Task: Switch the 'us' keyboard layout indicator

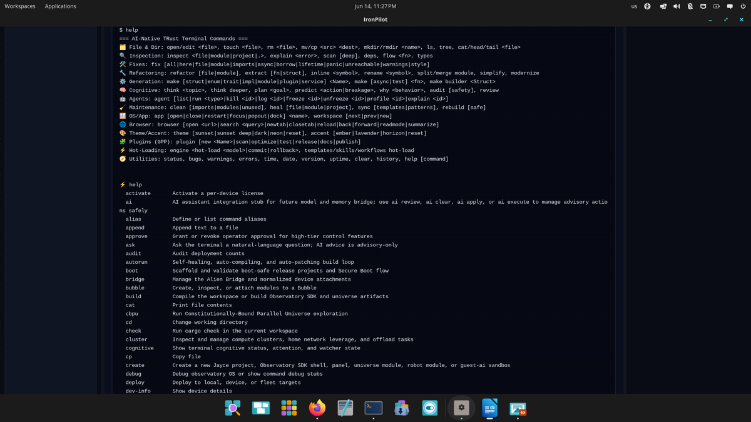Action: click(634, 6)
